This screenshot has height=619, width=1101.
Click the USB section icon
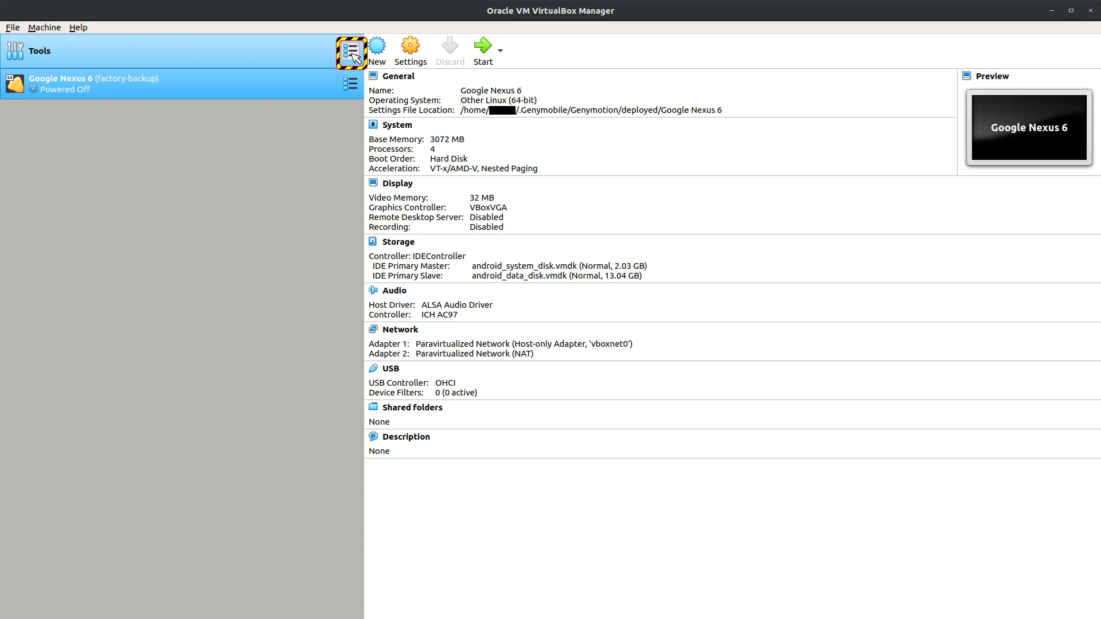click(x=373, y=368)
